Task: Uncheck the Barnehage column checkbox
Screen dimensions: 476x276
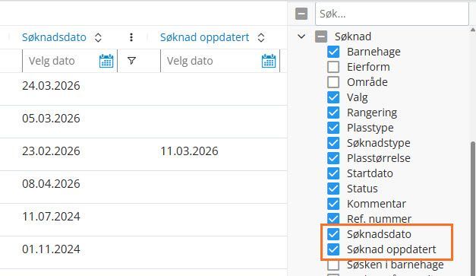Action: pyautogui.click(x=333, y=52)
